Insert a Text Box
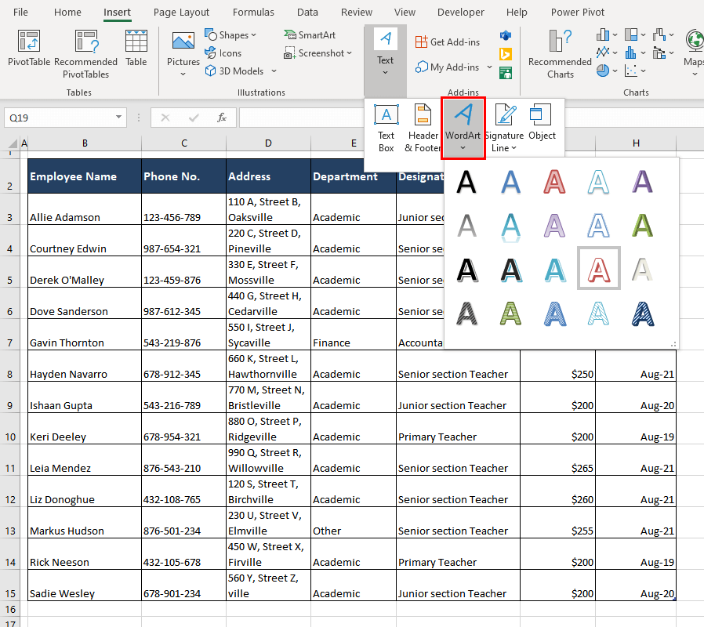Screen dimensions: 704x627 point(386,124)
